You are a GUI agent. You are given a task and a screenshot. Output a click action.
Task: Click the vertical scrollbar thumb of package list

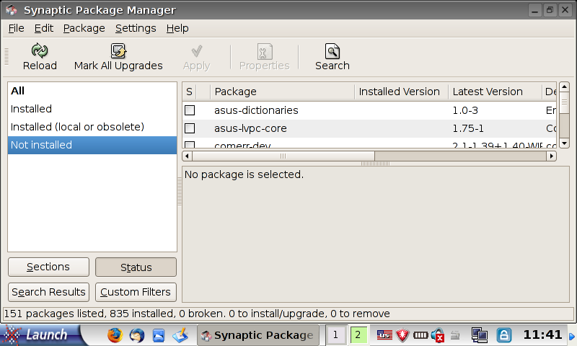tap(564, 102)
